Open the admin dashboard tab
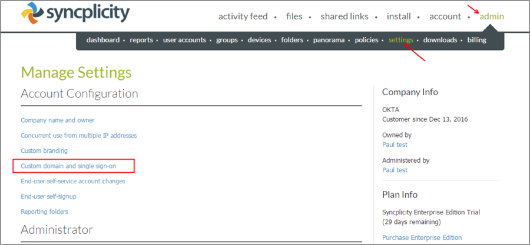The width and height of the screenshot is (530, 245). coord(104,40)
